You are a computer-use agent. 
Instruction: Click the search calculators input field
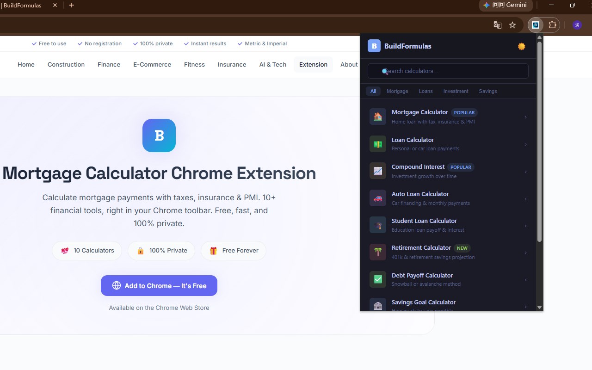pyautogui.click(x=448, y=71)
